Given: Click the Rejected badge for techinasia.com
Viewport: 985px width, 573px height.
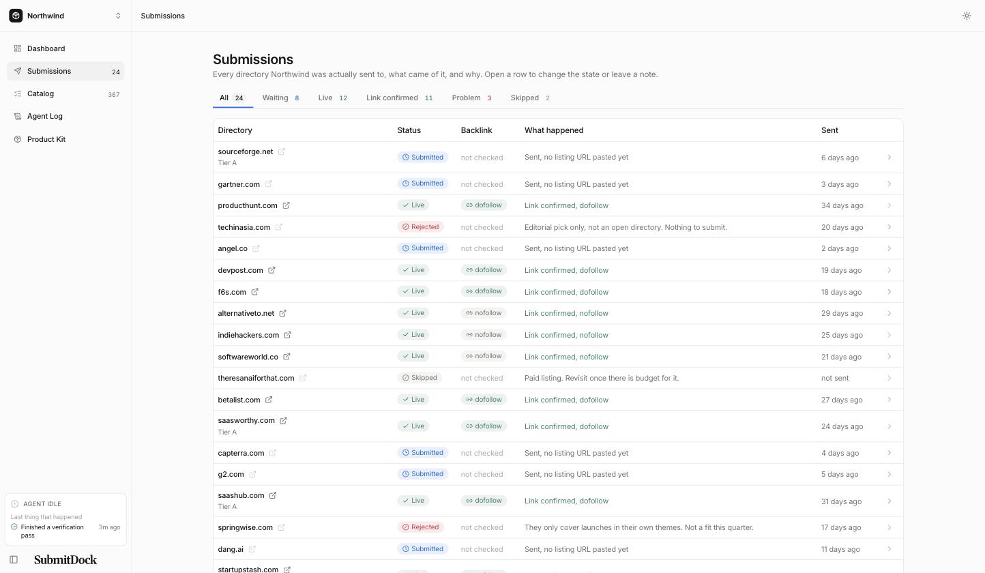Looking at the screenshot, I should point(421,227).
